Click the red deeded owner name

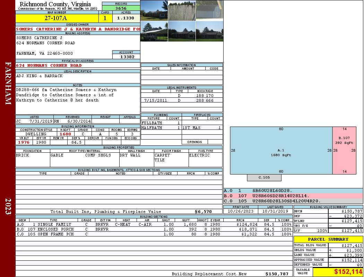[78, 29]
